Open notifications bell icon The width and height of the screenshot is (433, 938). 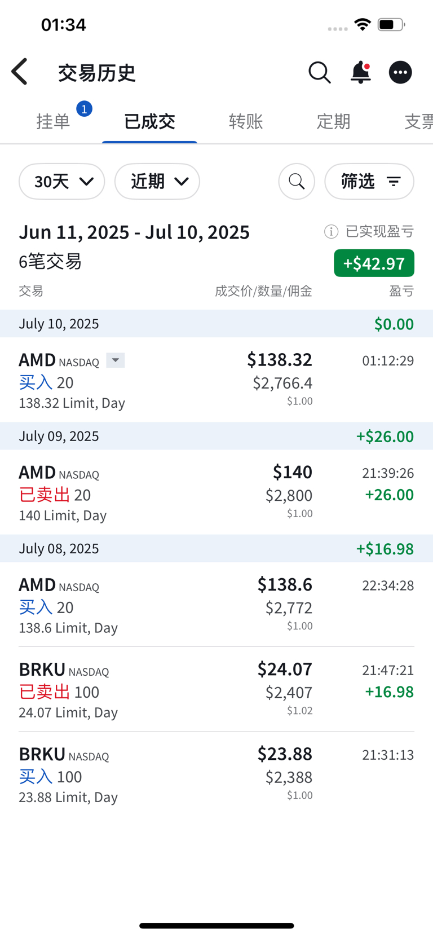pos(361,72)
